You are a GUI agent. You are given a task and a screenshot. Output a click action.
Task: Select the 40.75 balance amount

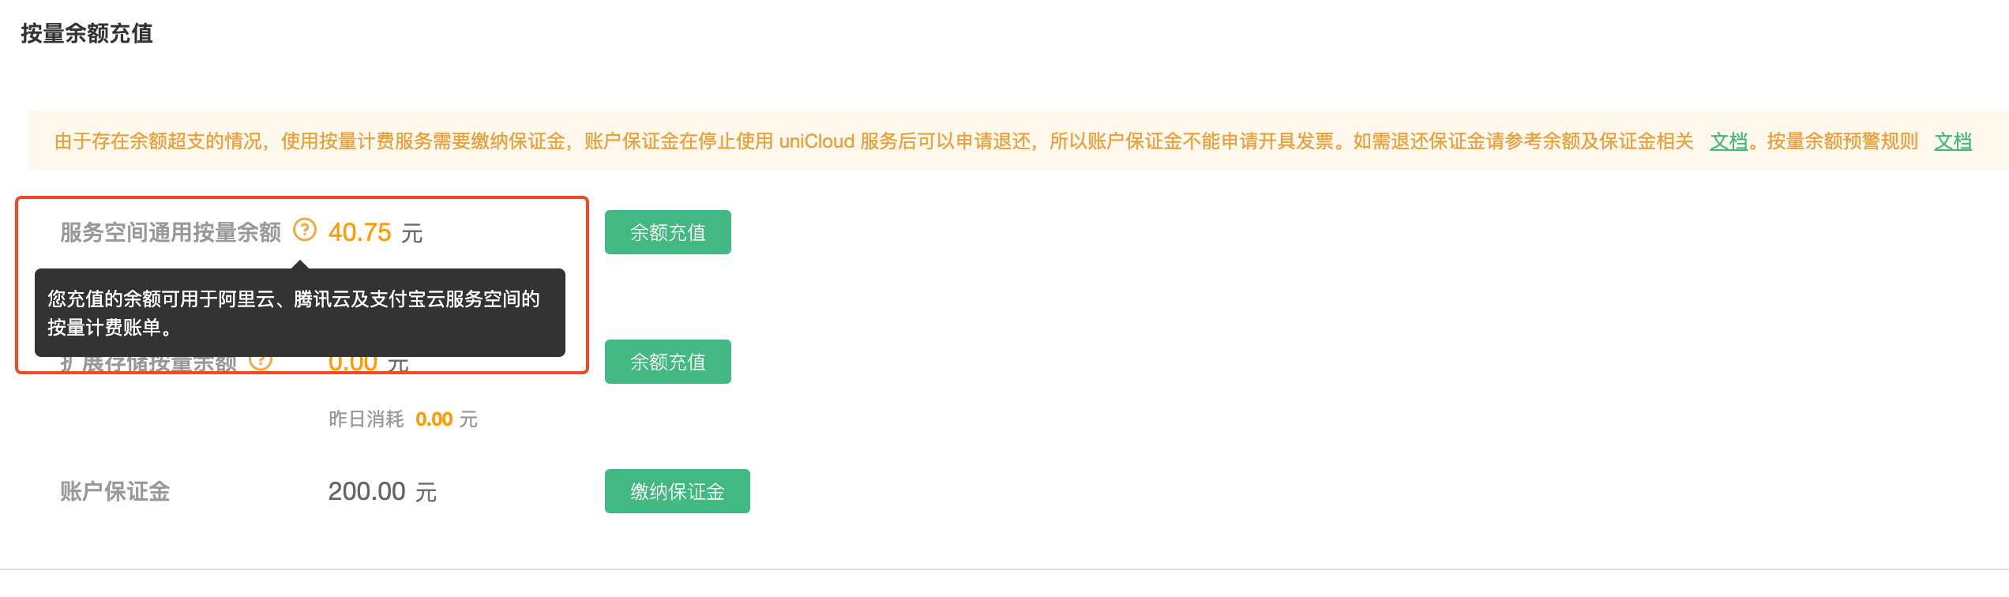pos(360,232)
